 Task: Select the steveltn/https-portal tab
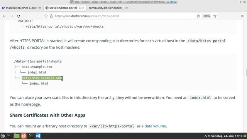65,8
